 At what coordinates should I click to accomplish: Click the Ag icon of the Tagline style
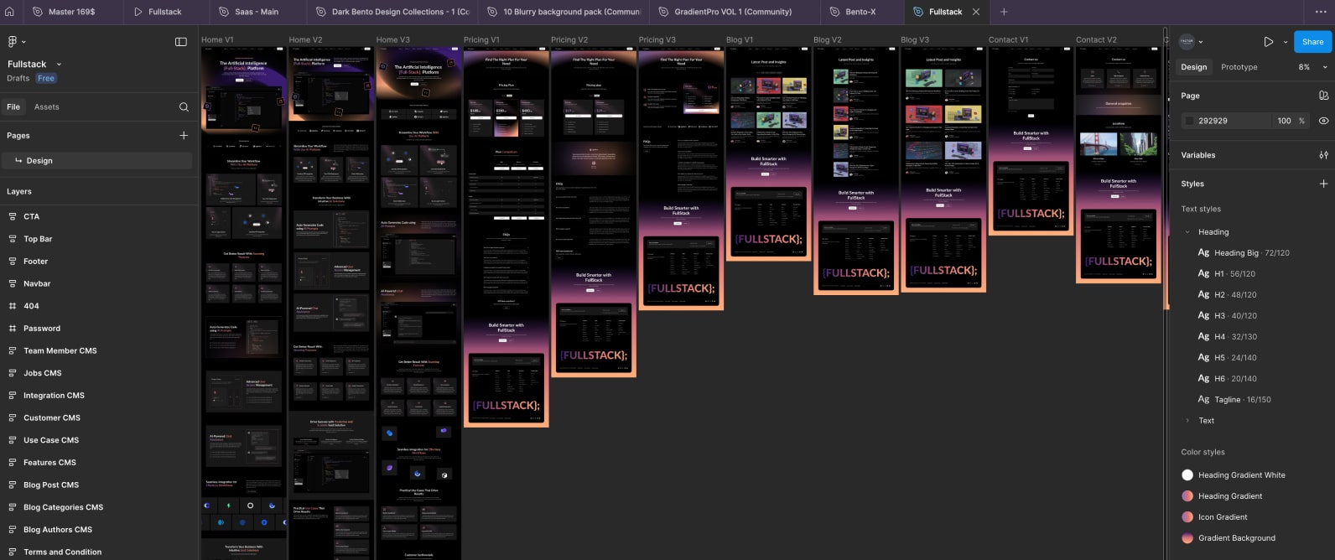pos(1203,399)
